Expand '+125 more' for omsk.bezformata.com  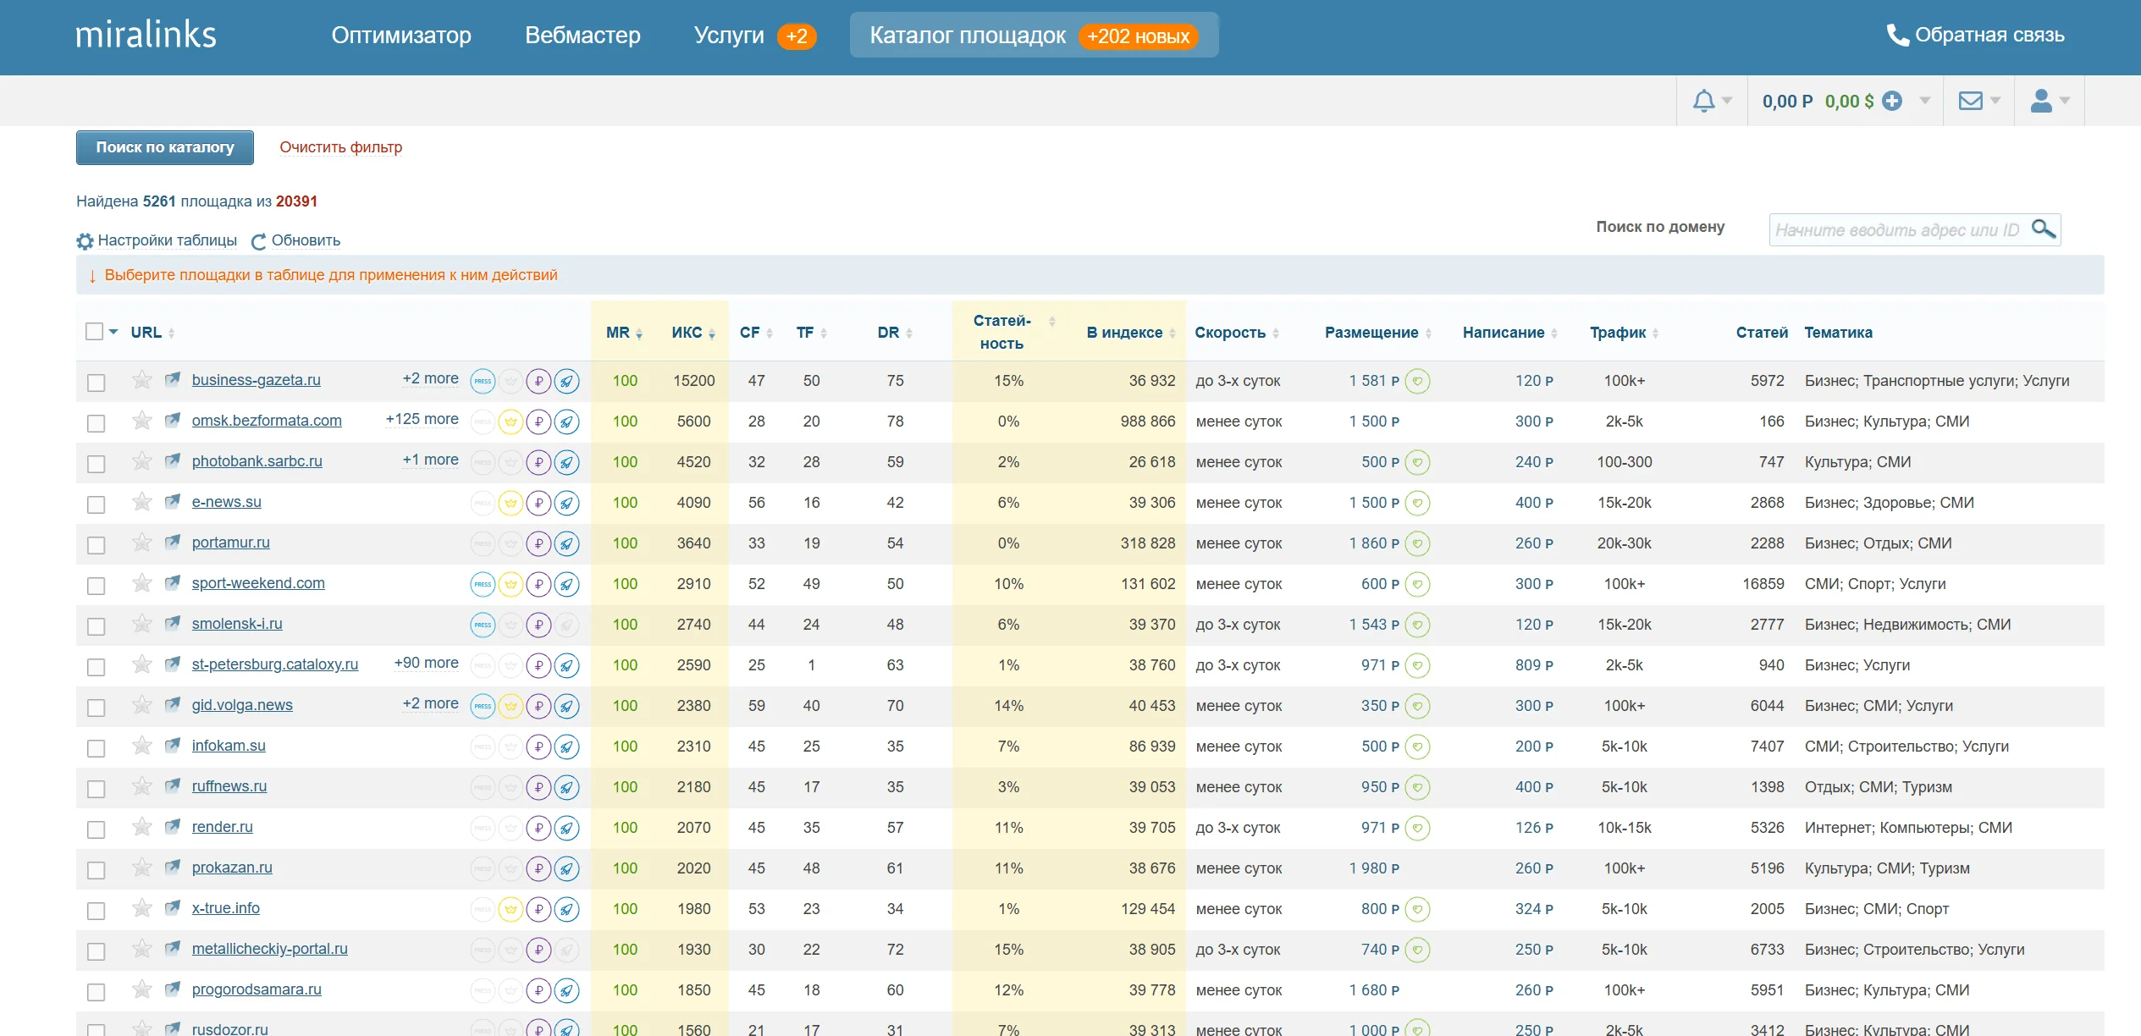pyautogui.click(x=422, y=419)
